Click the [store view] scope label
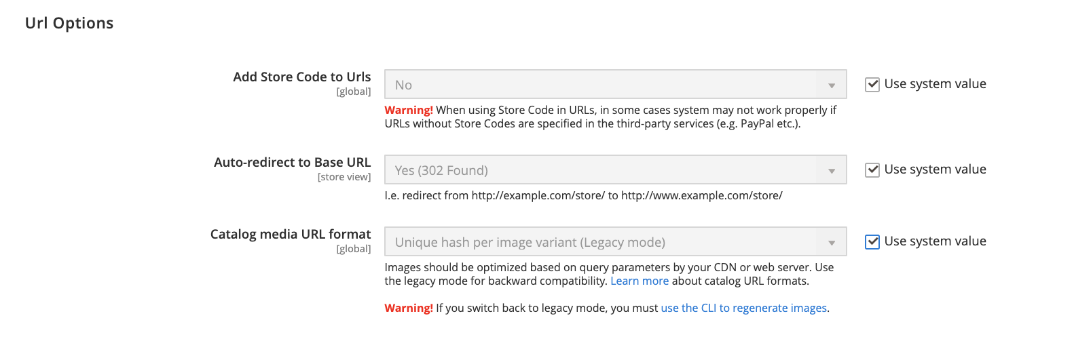Screen dimensions: 1074x339 pos(344,177)
